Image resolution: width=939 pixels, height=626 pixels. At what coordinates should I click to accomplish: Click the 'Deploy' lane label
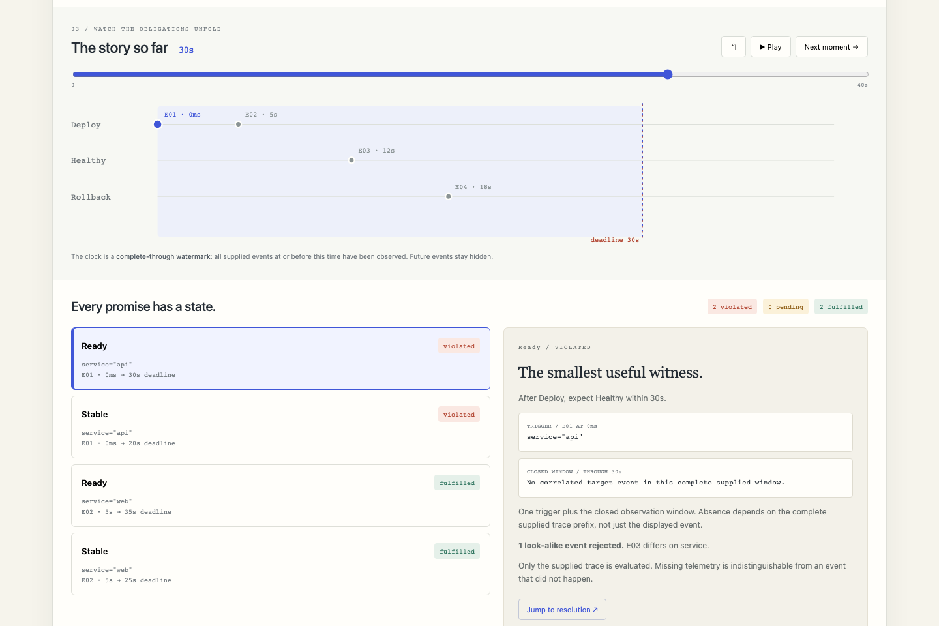click(86, 125)
